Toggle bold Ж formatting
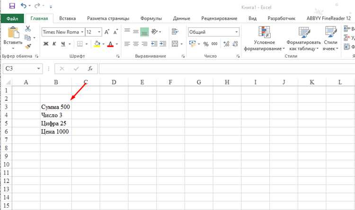 [x=46, y=44]
